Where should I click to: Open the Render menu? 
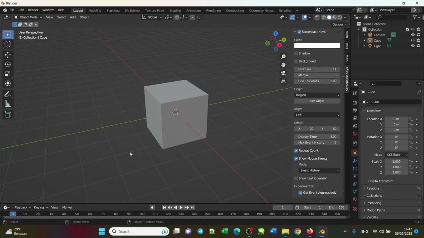pos(33,10)
